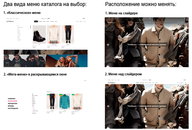Click black boots product in classic menu
This screenshot has height=130, width=192.
tap(39, 35)
